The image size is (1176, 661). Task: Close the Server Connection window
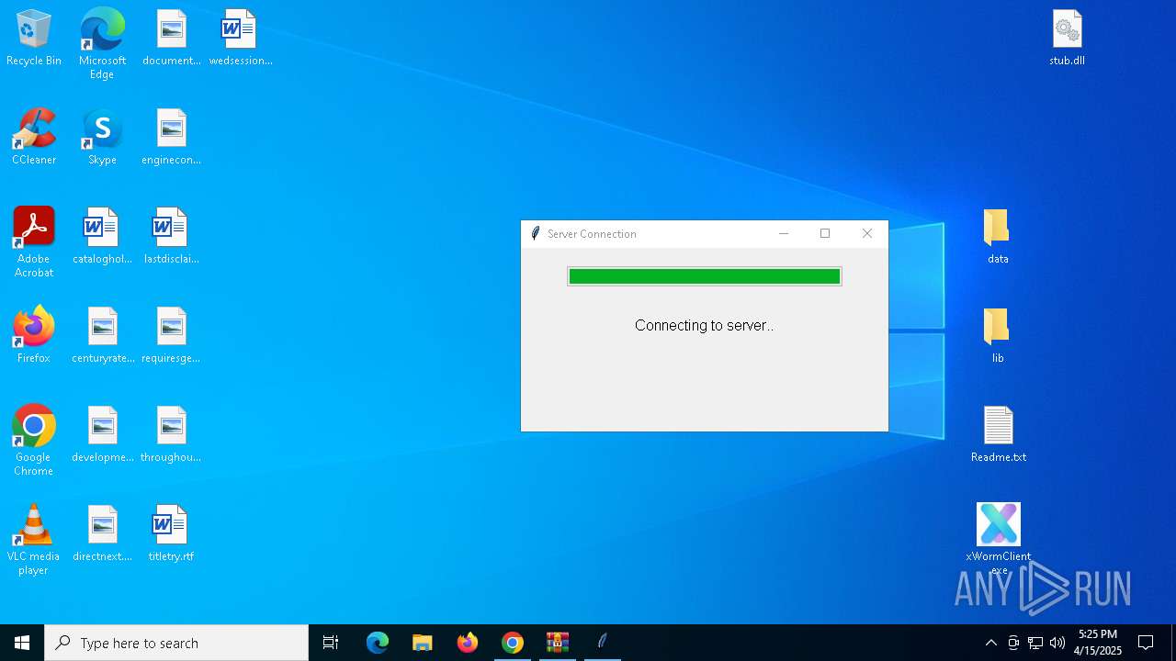point(866,234)
